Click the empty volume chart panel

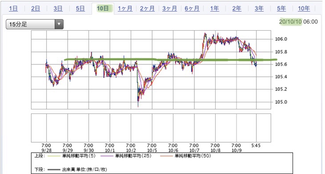tap(151, 128)
